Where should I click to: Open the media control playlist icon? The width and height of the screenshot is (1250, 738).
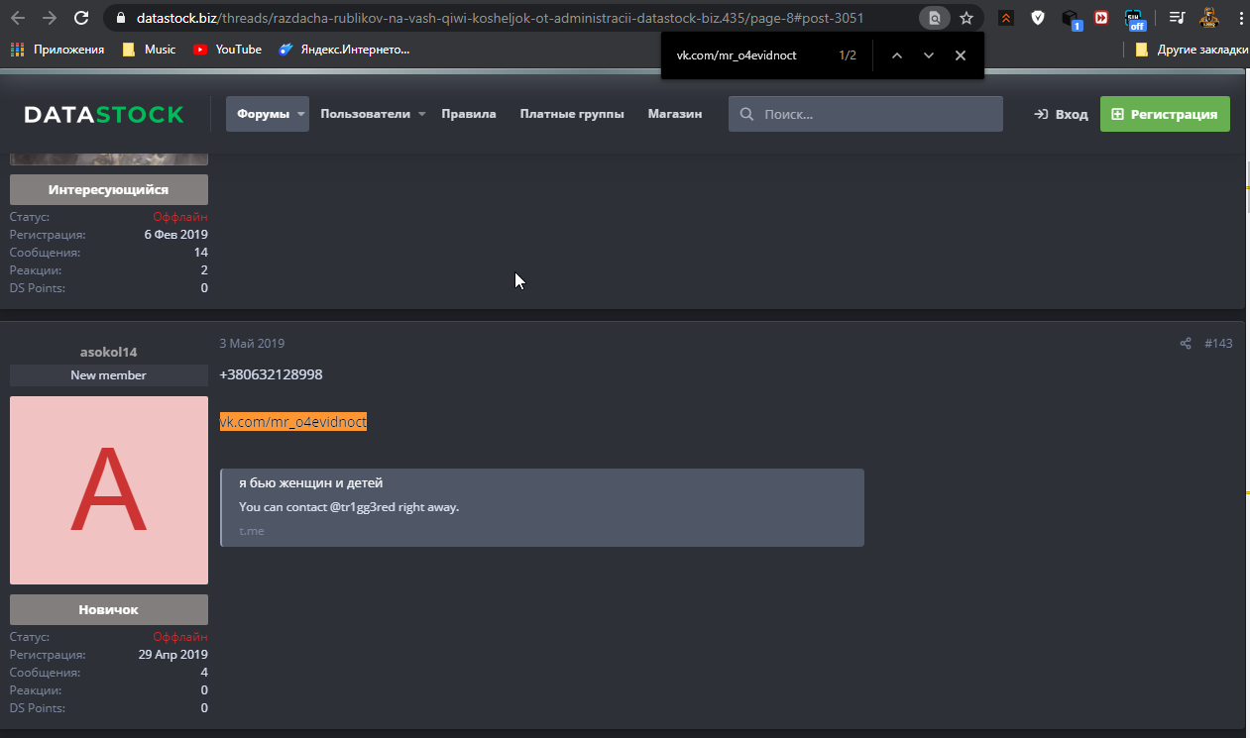(1176, 18)
